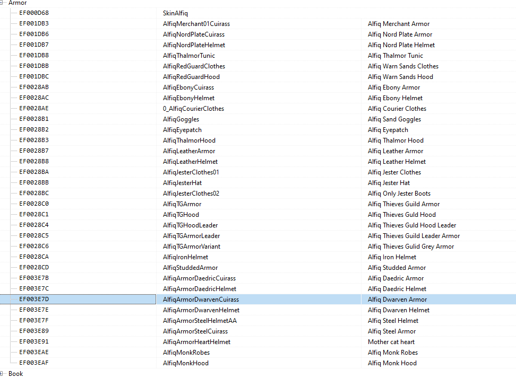The width and height of the screenshot is (516, 378).
Task: Select the Book group label
Action: coord(15,374)
